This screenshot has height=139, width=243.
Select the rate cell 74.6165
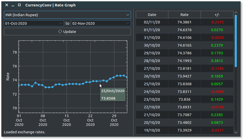click(184, 45)
